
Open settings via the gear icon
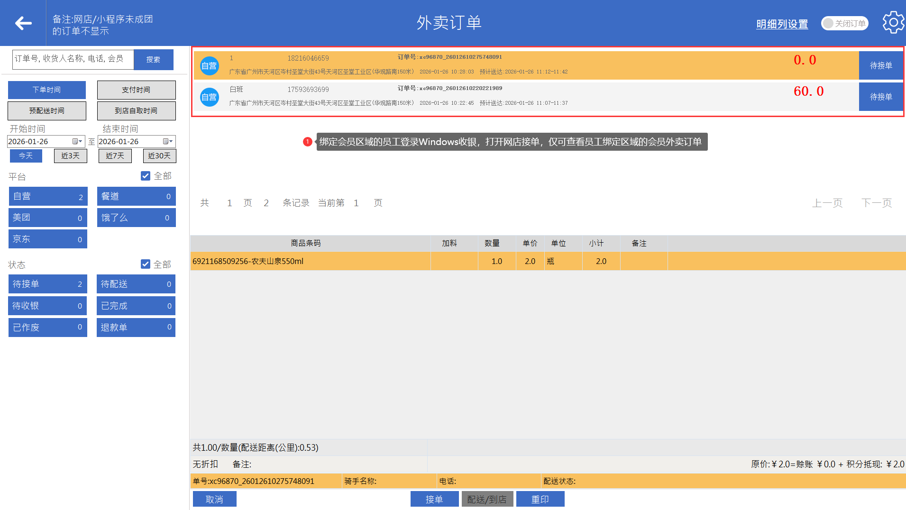(893, 23)
